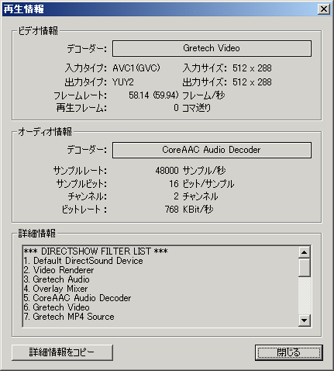Click the 再生フレーム value 0
The image size is (334, 371).
coord(176,108)
